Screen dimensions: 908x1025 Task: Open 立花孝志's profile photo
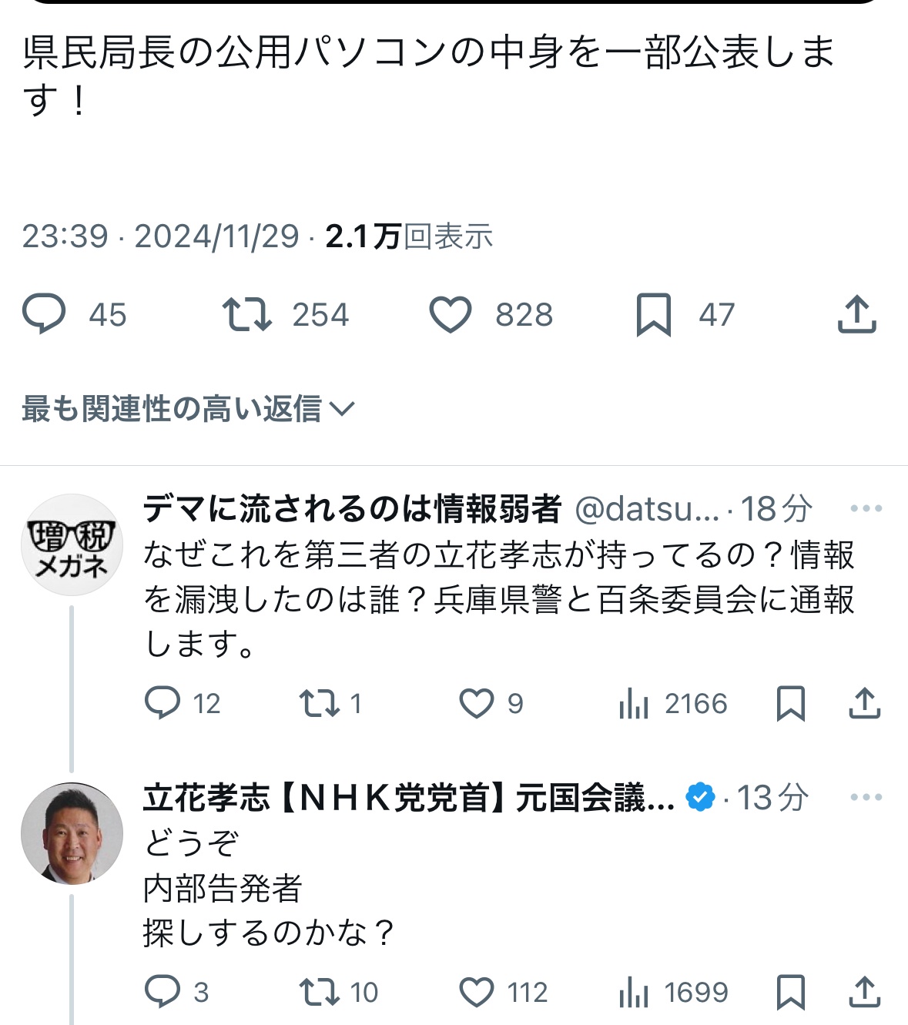(x=72, y=833)
